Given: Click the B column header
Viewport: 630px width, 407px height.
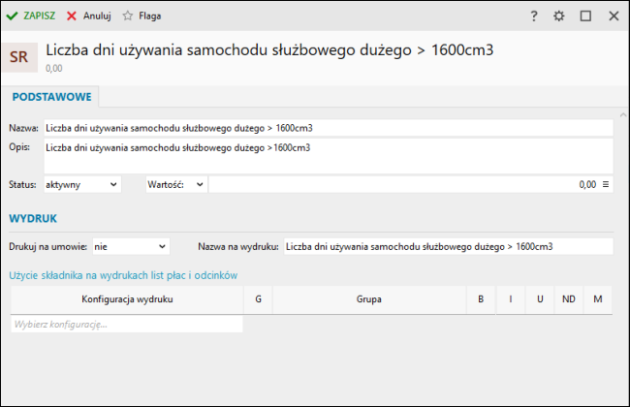Looking at the screenshot, I should coord(481,299).
